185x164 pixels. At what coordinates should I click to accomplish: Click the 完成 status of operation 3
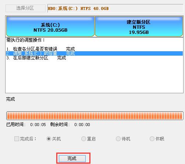(x=61, y=58)
